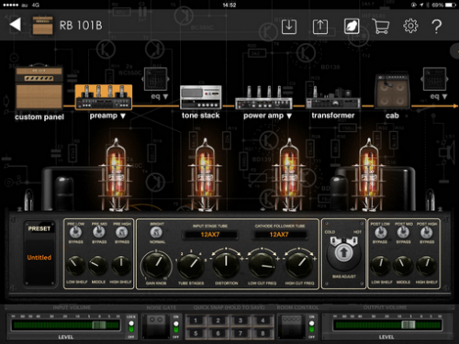
Task: Select Quick Snap slot 8
Action: [263, 333]
